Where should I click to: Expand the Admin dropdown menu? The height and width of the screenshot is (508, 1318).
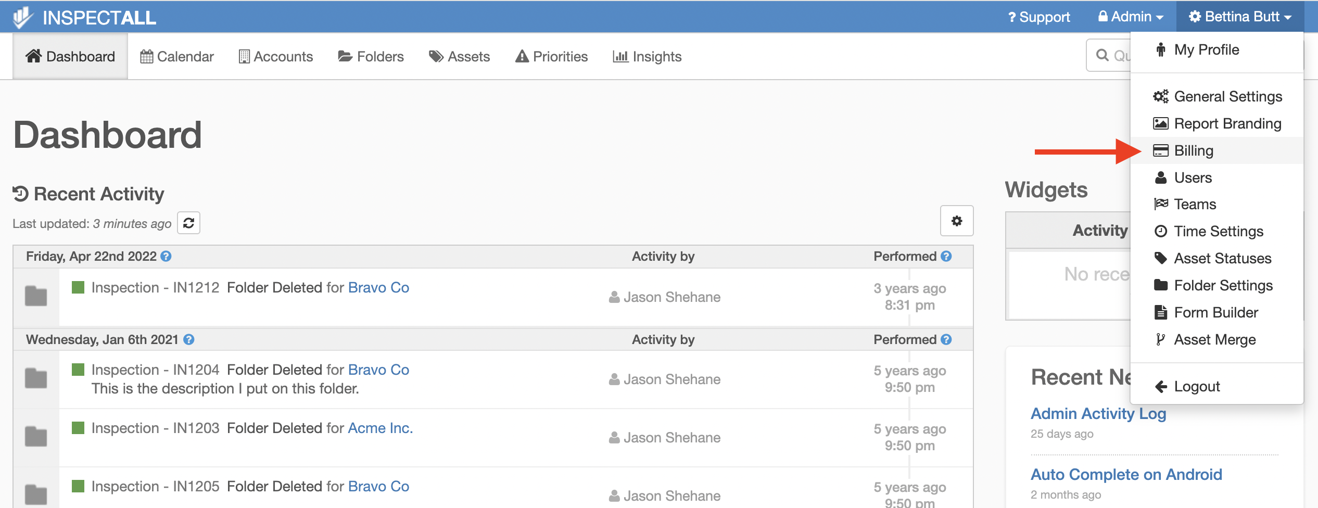coord(1131,17)
